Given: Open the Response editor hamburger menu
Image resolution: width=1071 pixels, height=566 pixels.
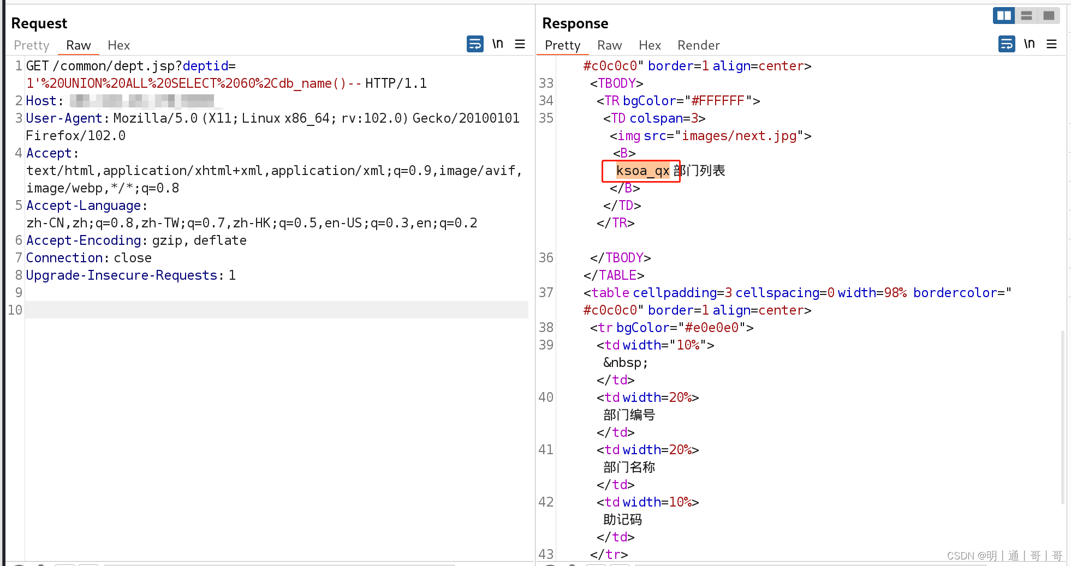Looking at the screenshot, I should click(x=1052, y=44).
